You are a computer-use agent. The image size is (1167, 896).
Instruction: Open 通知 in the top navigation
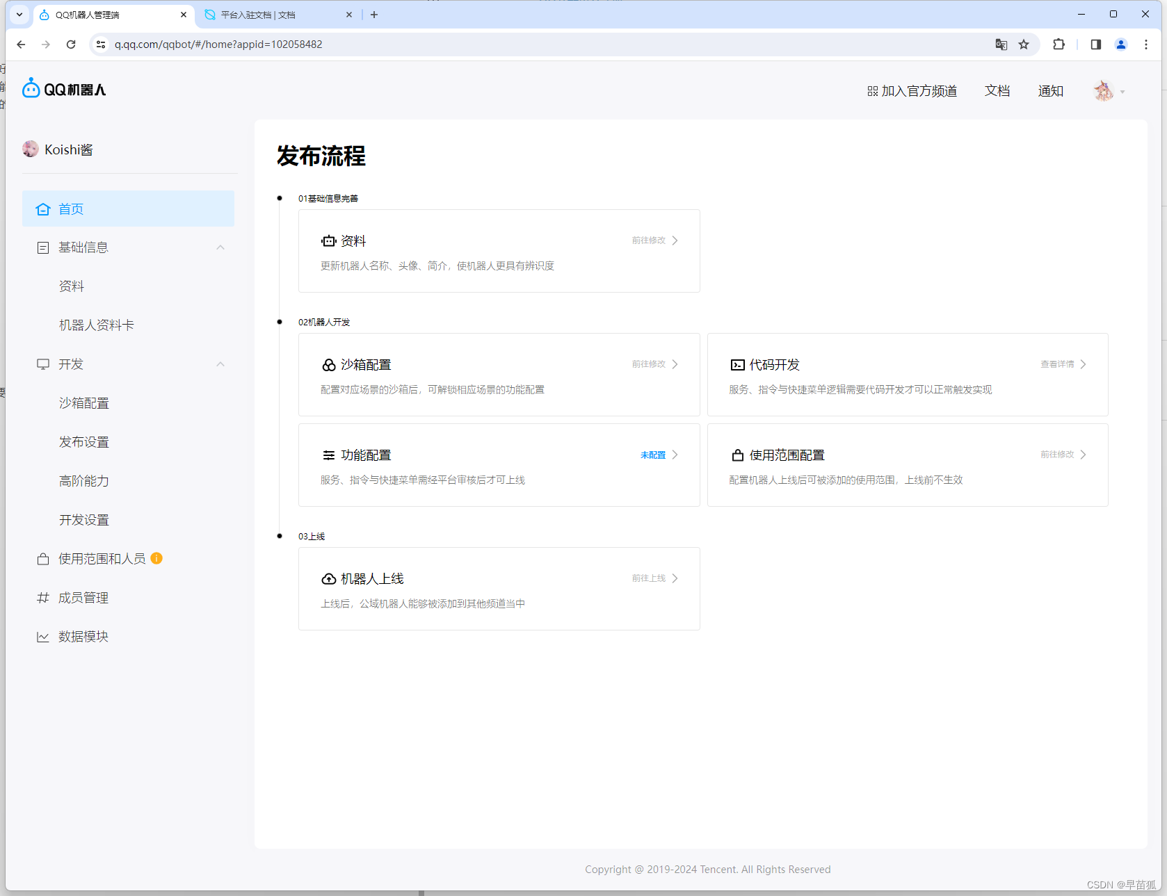click(x=1051, y=91)
